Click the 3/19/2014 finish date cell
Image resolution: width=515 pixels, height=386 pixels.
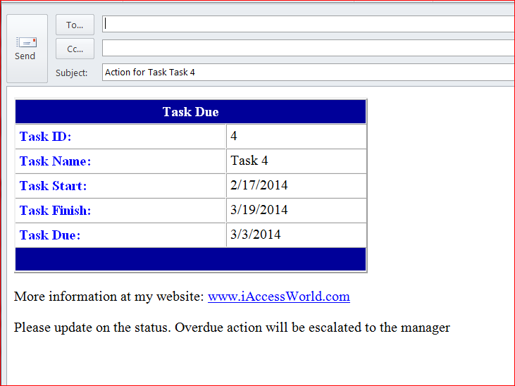pyautogui.click(x=296, y=210)
